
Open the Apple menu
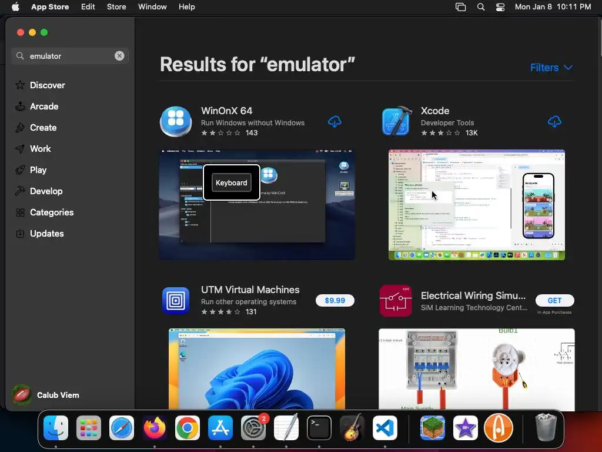coord(15,7)
